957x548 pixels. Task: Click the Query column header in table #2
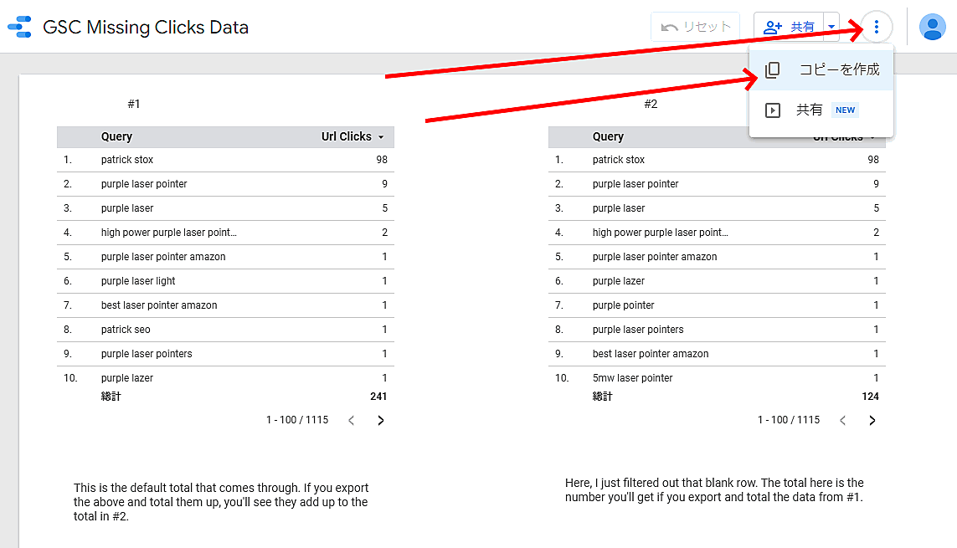click(608, 137)
